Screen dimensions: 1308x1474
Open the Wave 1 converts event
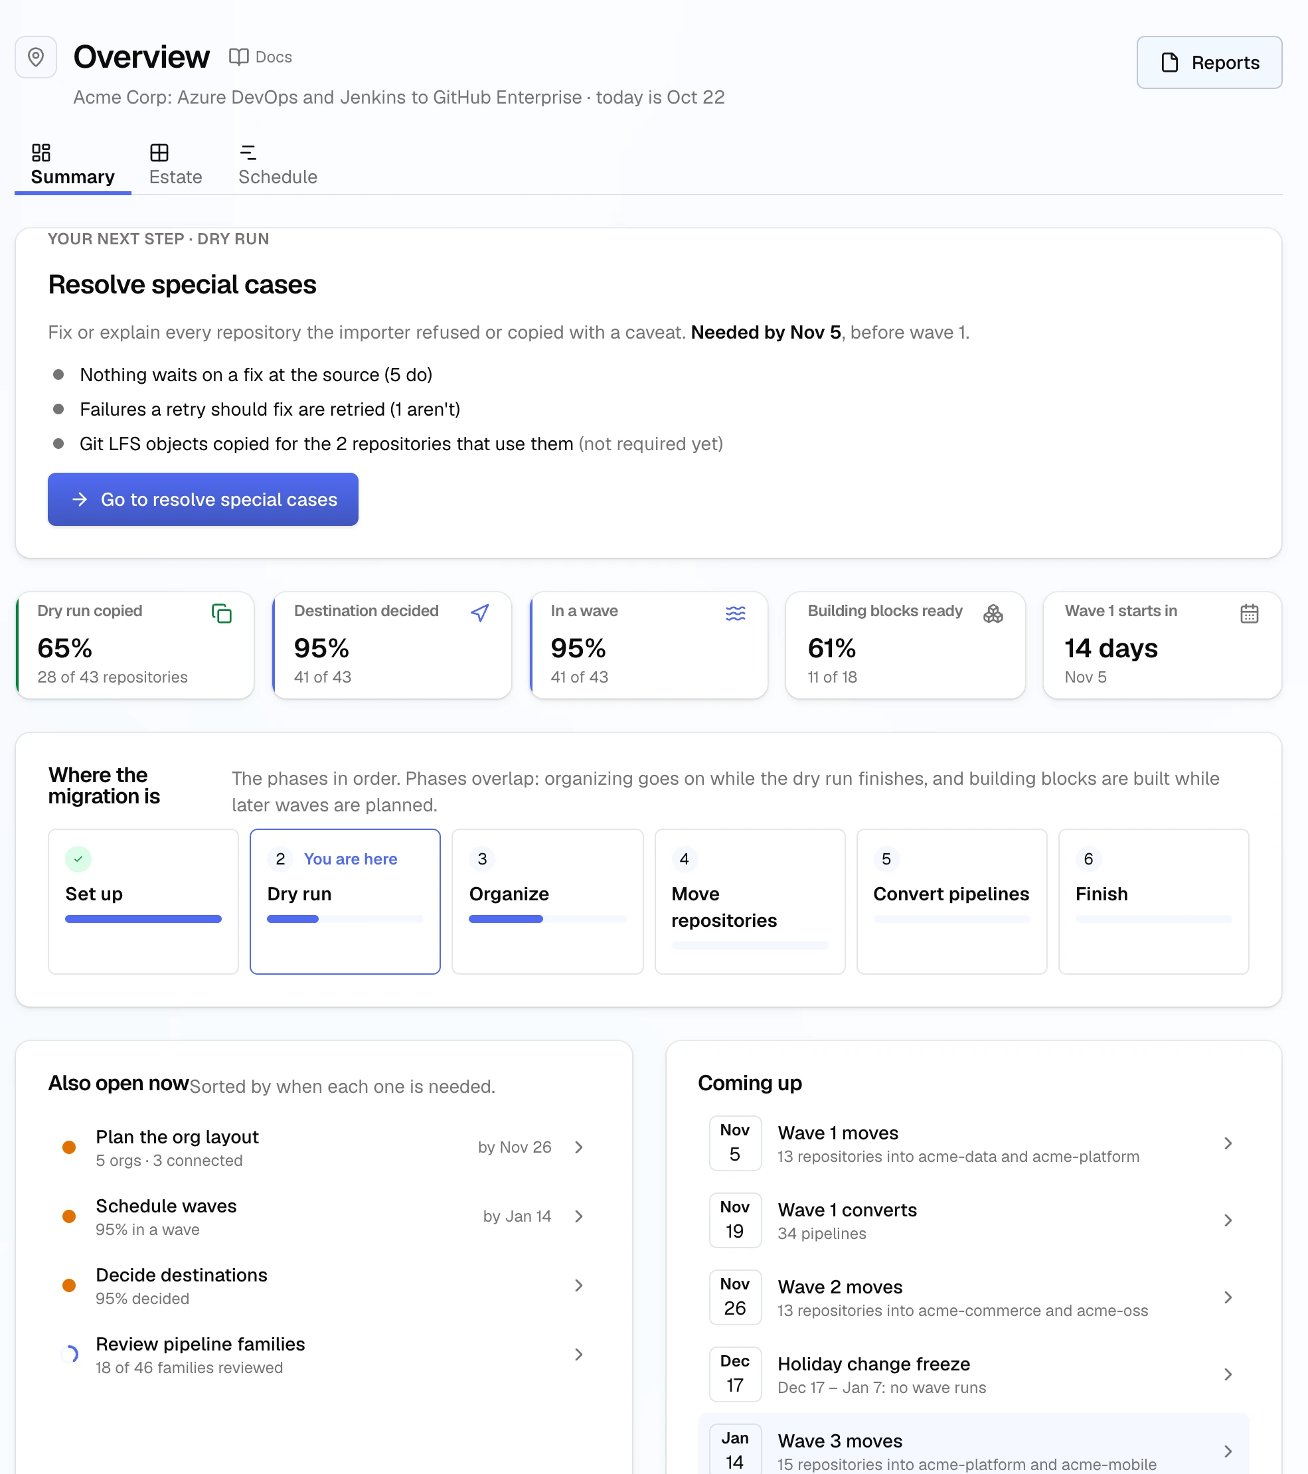pyautogui.click(x=973, y=1221)
